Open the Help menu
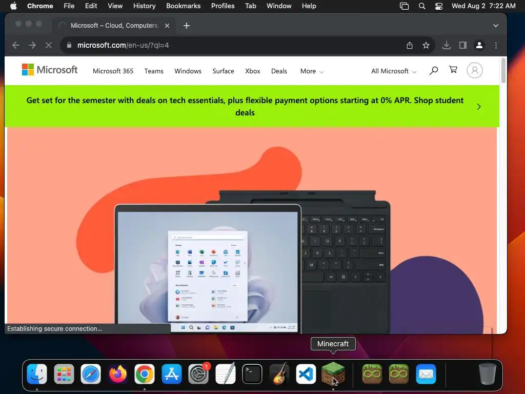 point(309,6)
